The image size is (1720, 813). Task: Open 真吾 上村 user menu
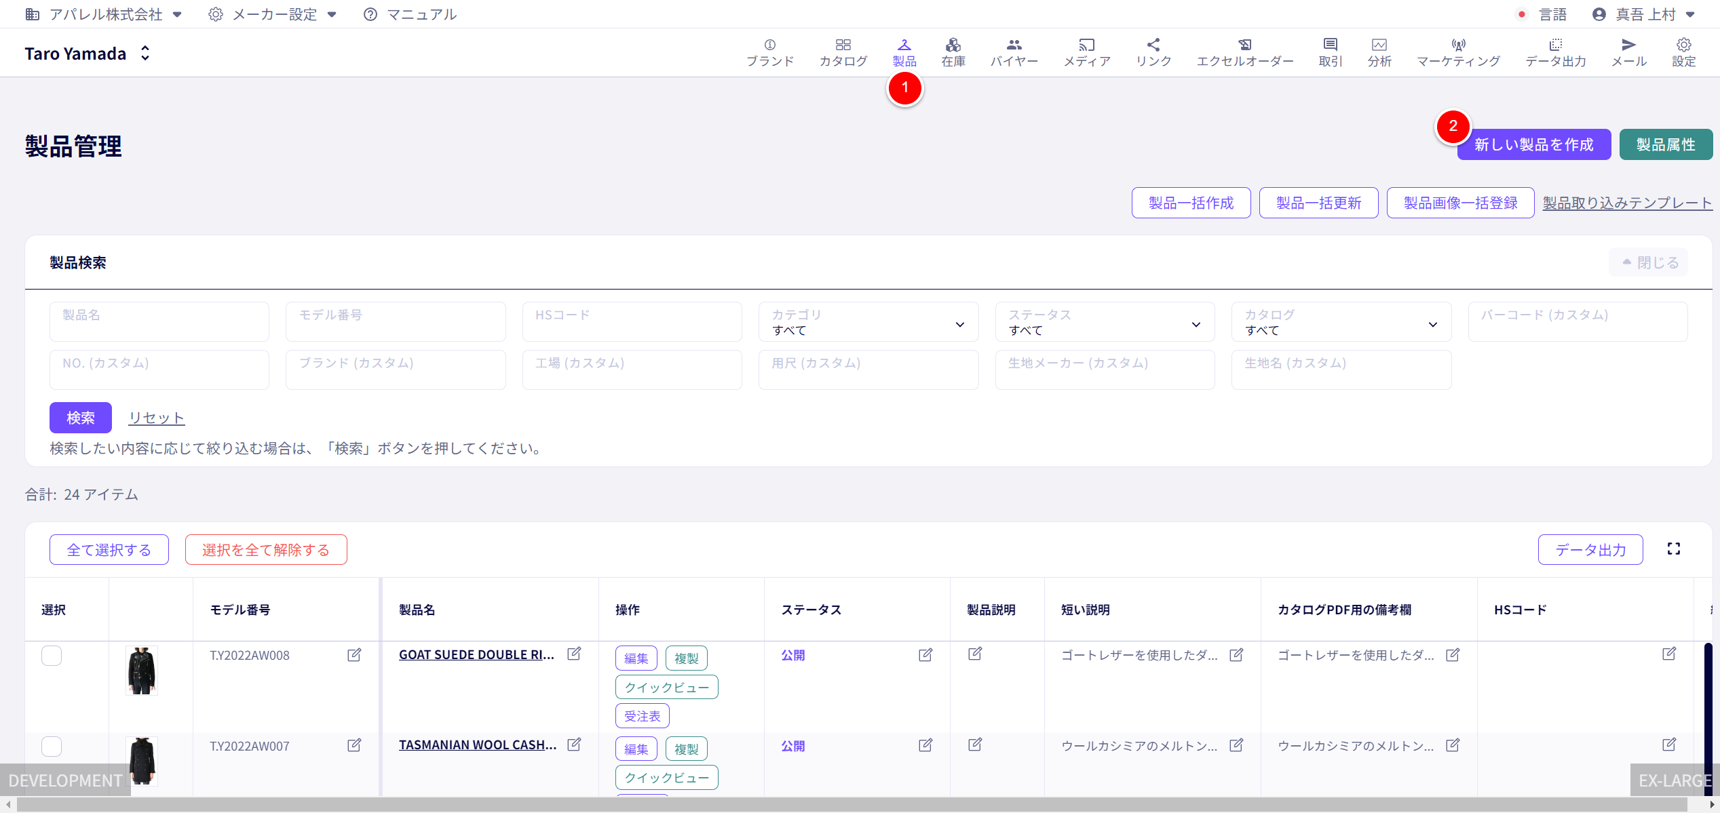tap(1644, 14)
